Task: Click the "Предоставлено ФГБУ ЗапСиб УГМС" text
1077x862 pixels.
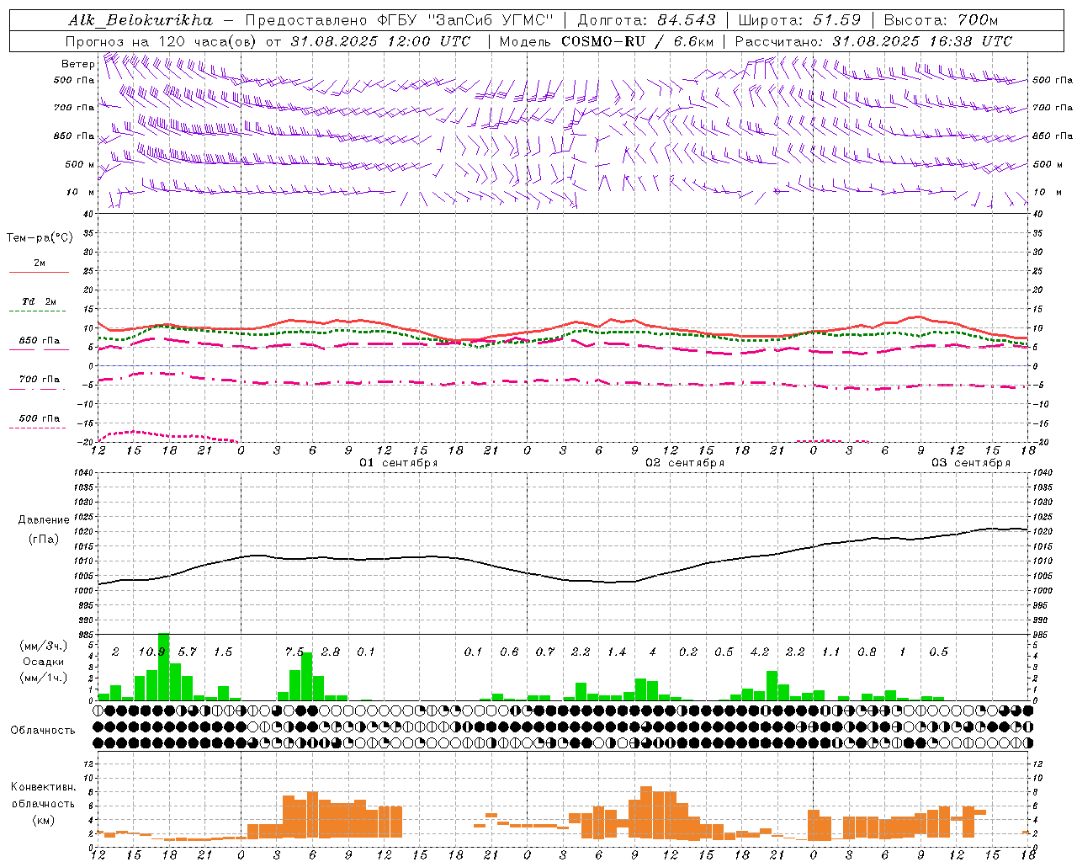Action: coord(399,20)
